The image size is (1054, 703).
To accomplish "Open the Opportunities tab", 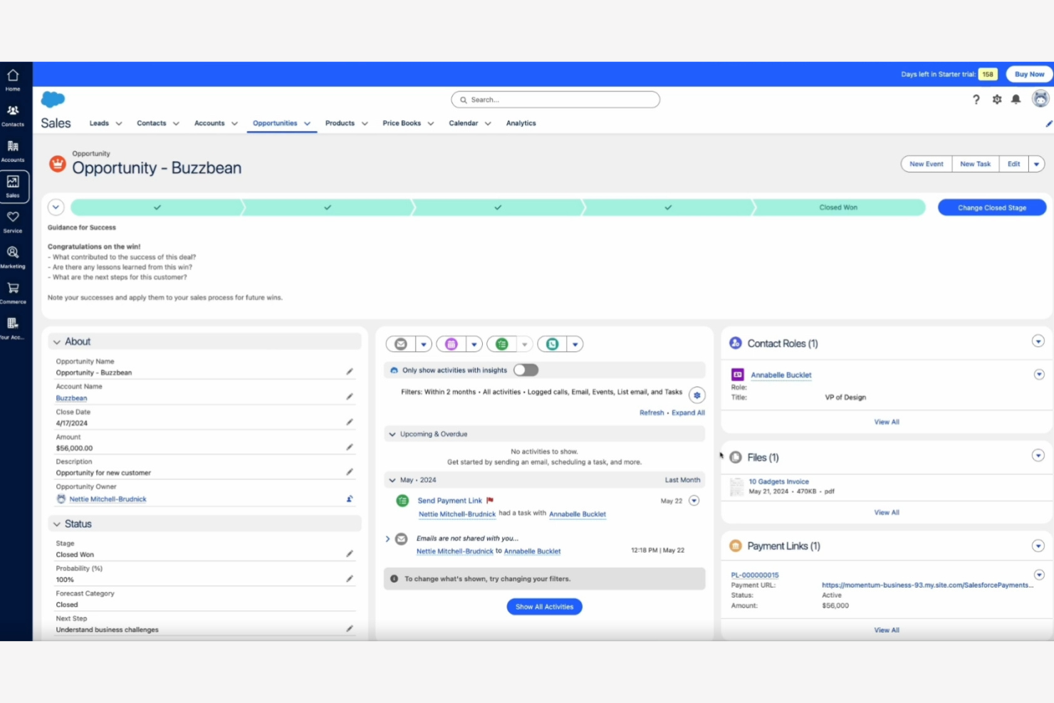I will point(275,123).
